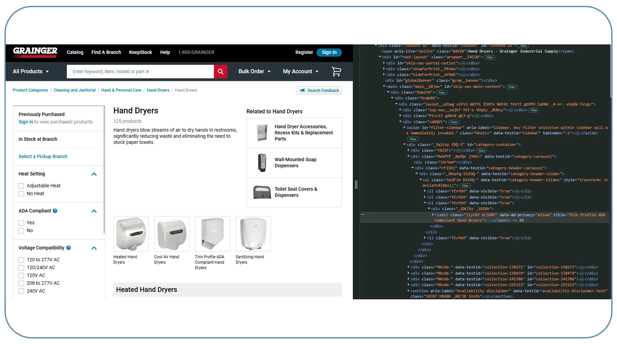Expand collection-225122 div node
Viewport: 617px width, 344px height.
pyautogui.click(x=408, y=285)
